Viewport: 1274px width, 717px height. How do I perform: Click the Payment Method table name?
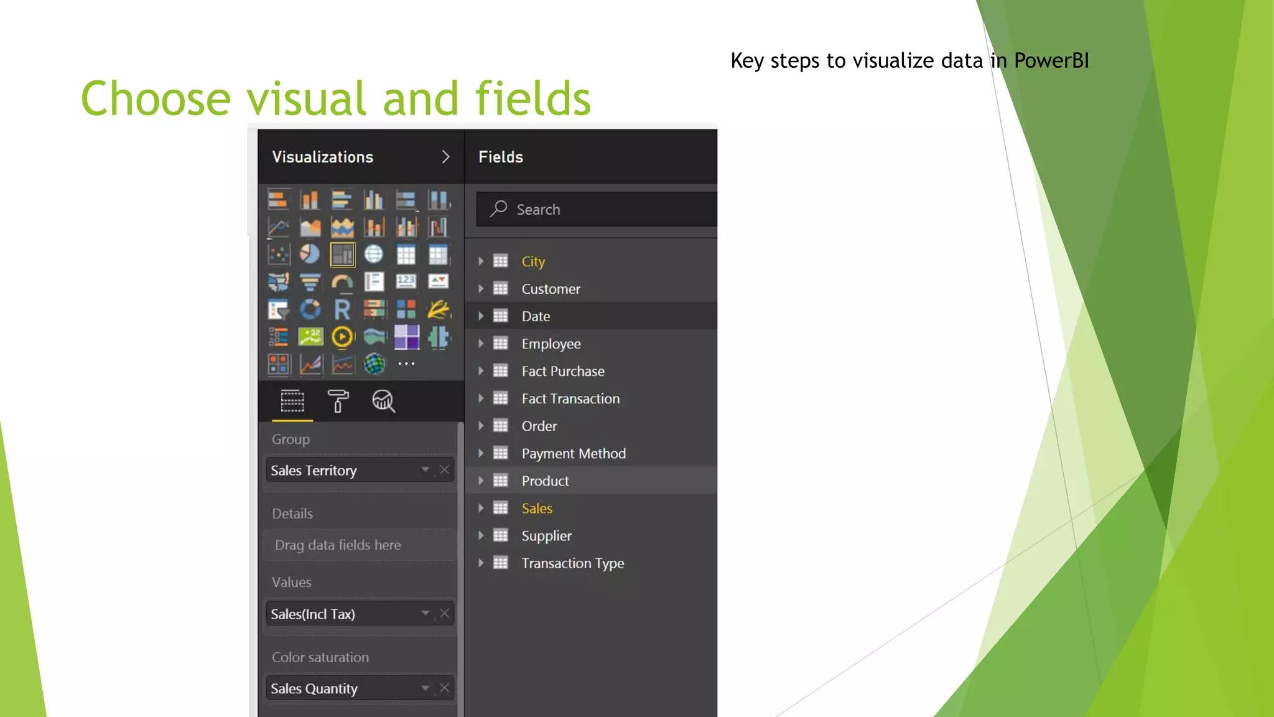pos(574,454)
